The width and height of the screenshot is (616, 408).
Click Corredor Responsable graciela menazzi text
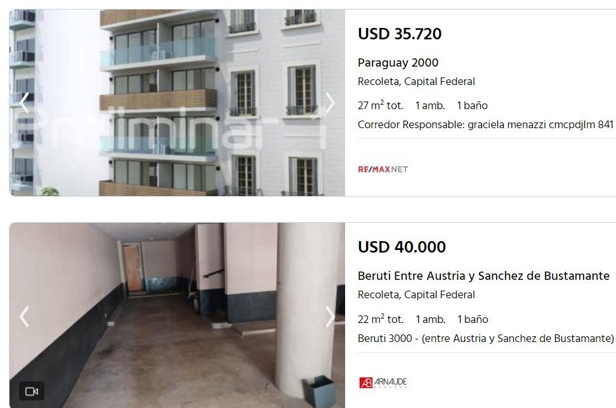click(485, 125)
